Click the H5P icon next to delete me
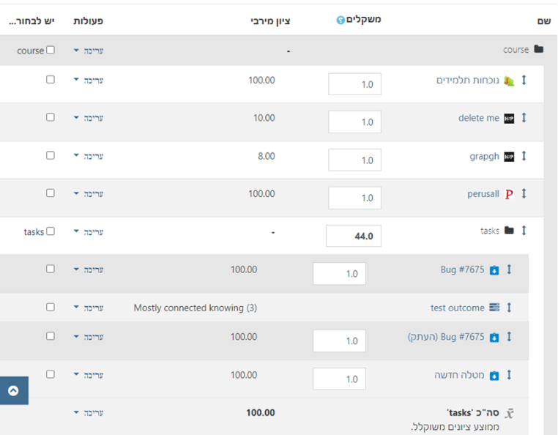Image resolution: width=558 pixels, height=435 pixels. 509,119
